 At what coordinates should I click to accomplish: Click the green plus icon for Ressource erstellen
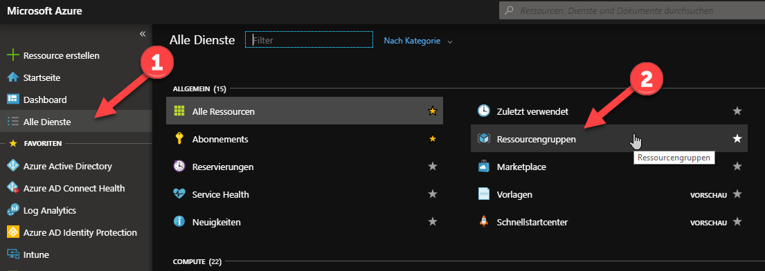[12, 55]
